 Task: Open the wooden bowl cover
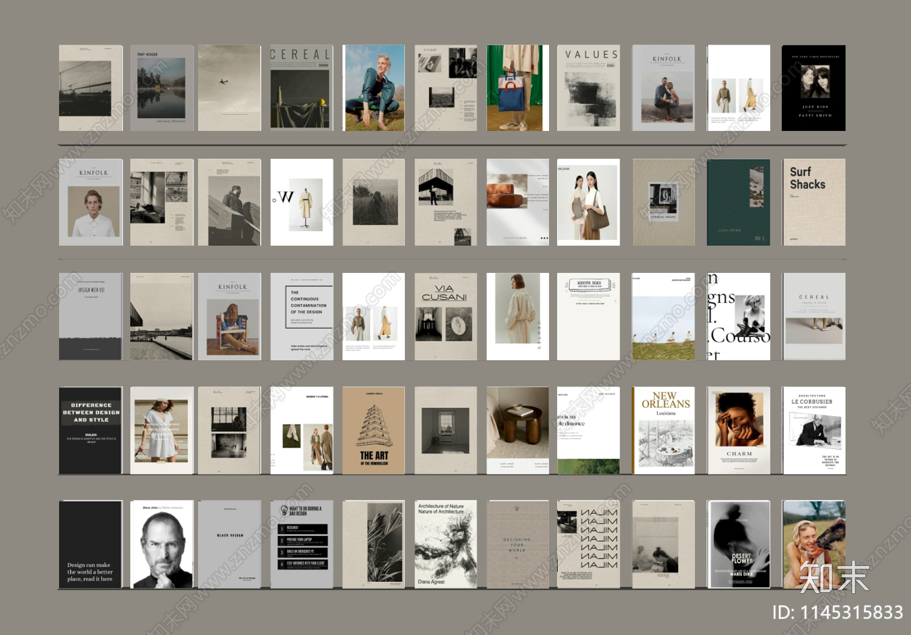click(518, 202)
